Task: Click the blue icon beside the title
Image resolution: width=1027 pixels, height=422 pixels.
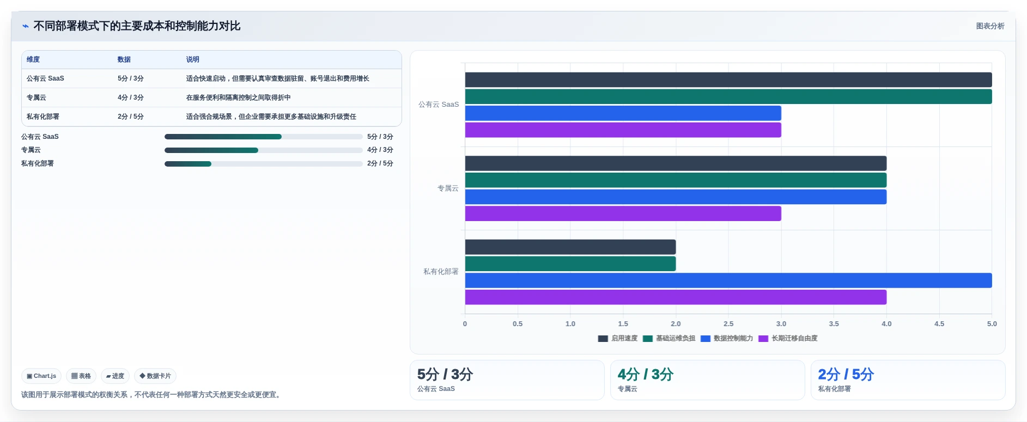Action: (x=25, y=26)
